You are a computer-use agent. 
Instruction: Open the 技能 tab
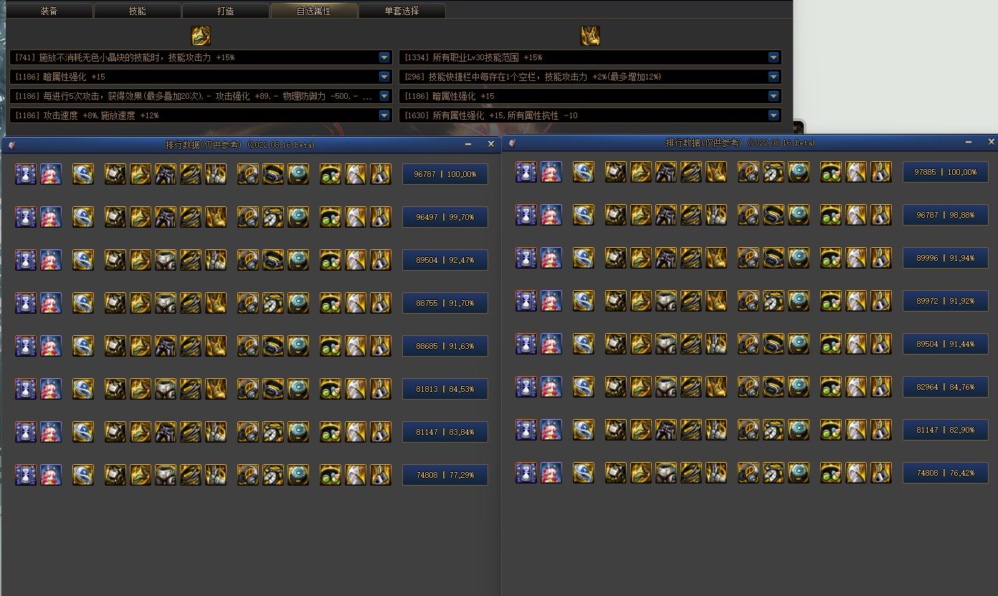point(138,11)
